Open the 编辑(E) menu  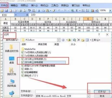(x=14, y=5)
